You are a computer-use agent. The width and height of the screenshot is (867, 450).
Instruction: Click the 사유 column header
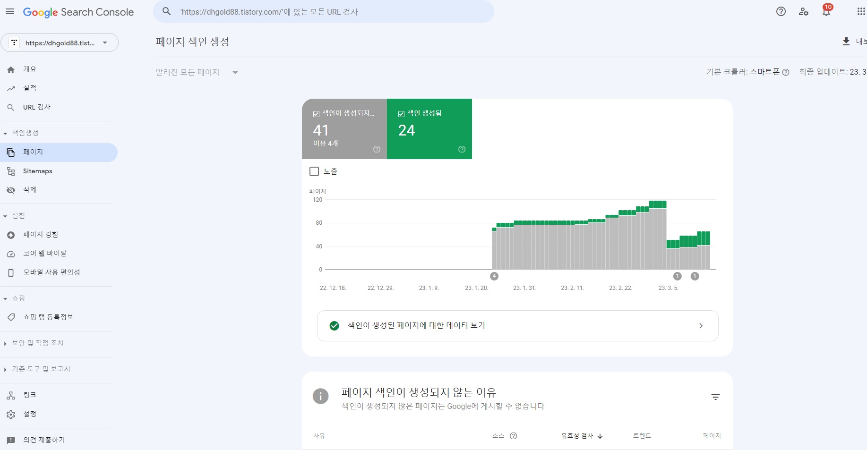(x=319, y=436)
